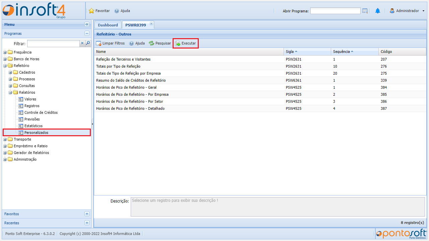The height and width of the screenshot is (241, 429).
Task: Click the magnifier icon next to Filtrar
Action: [88, 43]
